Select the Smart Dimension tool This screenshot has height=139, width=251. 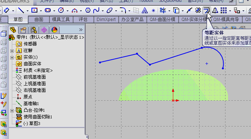tap(7, 10)
